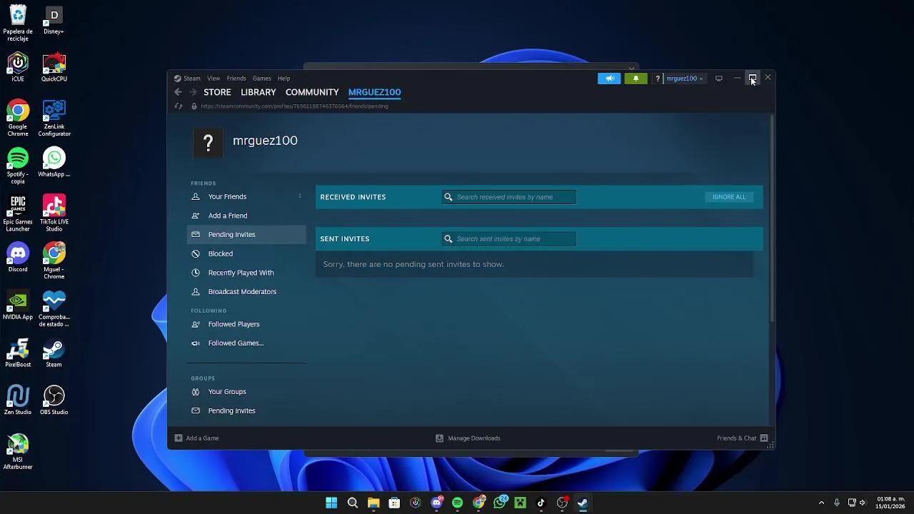
Task: Click Add a Game at bottom left
Action: pos(197,438)
